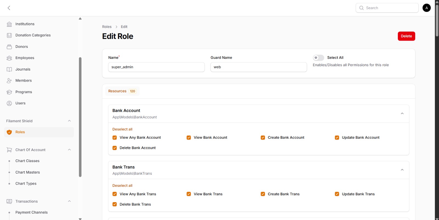Focus the Search box
Image resolution: width=439 pixels, height=220 pixels.
[387, 8]
